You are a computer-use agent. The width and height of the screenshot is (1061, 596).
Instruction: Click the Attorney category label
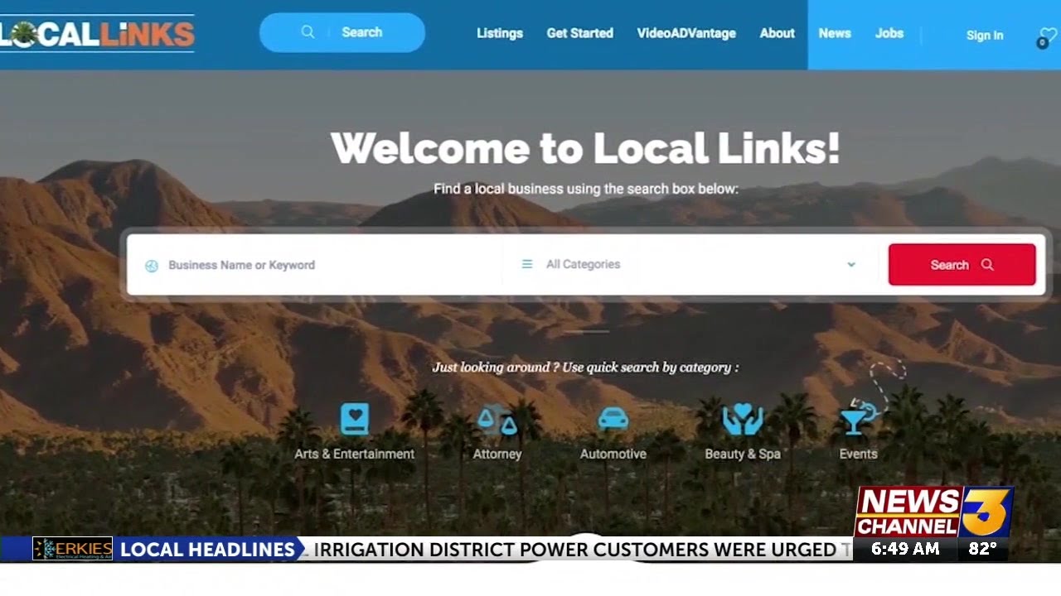(x=497, y=454)
